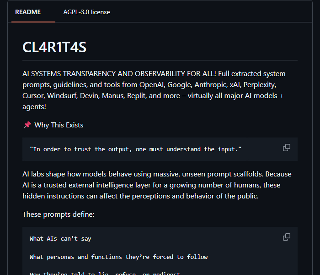
Task: Click the line about personas and functions
Action: click(118, 257)
